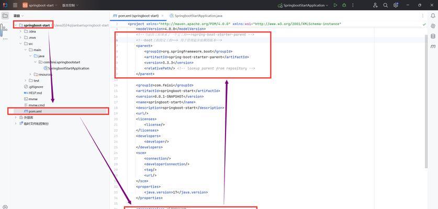The image size is (438, 209).
Task: Click the <developerConnection/> line
Action: click(x=166, y=164)
